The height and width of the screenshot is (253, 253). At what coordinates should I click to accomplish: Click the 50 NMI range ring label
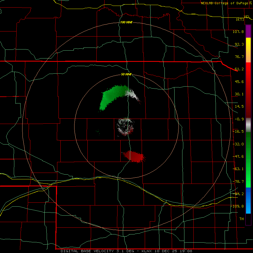click(x=126, y=74)
